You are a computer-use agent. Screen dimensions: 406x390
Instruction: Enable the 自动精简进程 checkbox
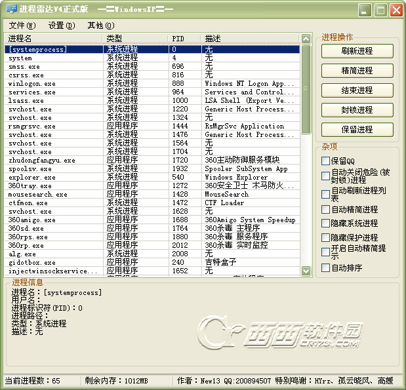tap(325, 209)
